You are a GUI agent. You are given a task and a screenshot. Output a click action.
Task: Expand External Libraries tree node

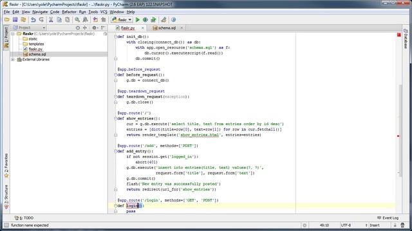pos(13,60)
